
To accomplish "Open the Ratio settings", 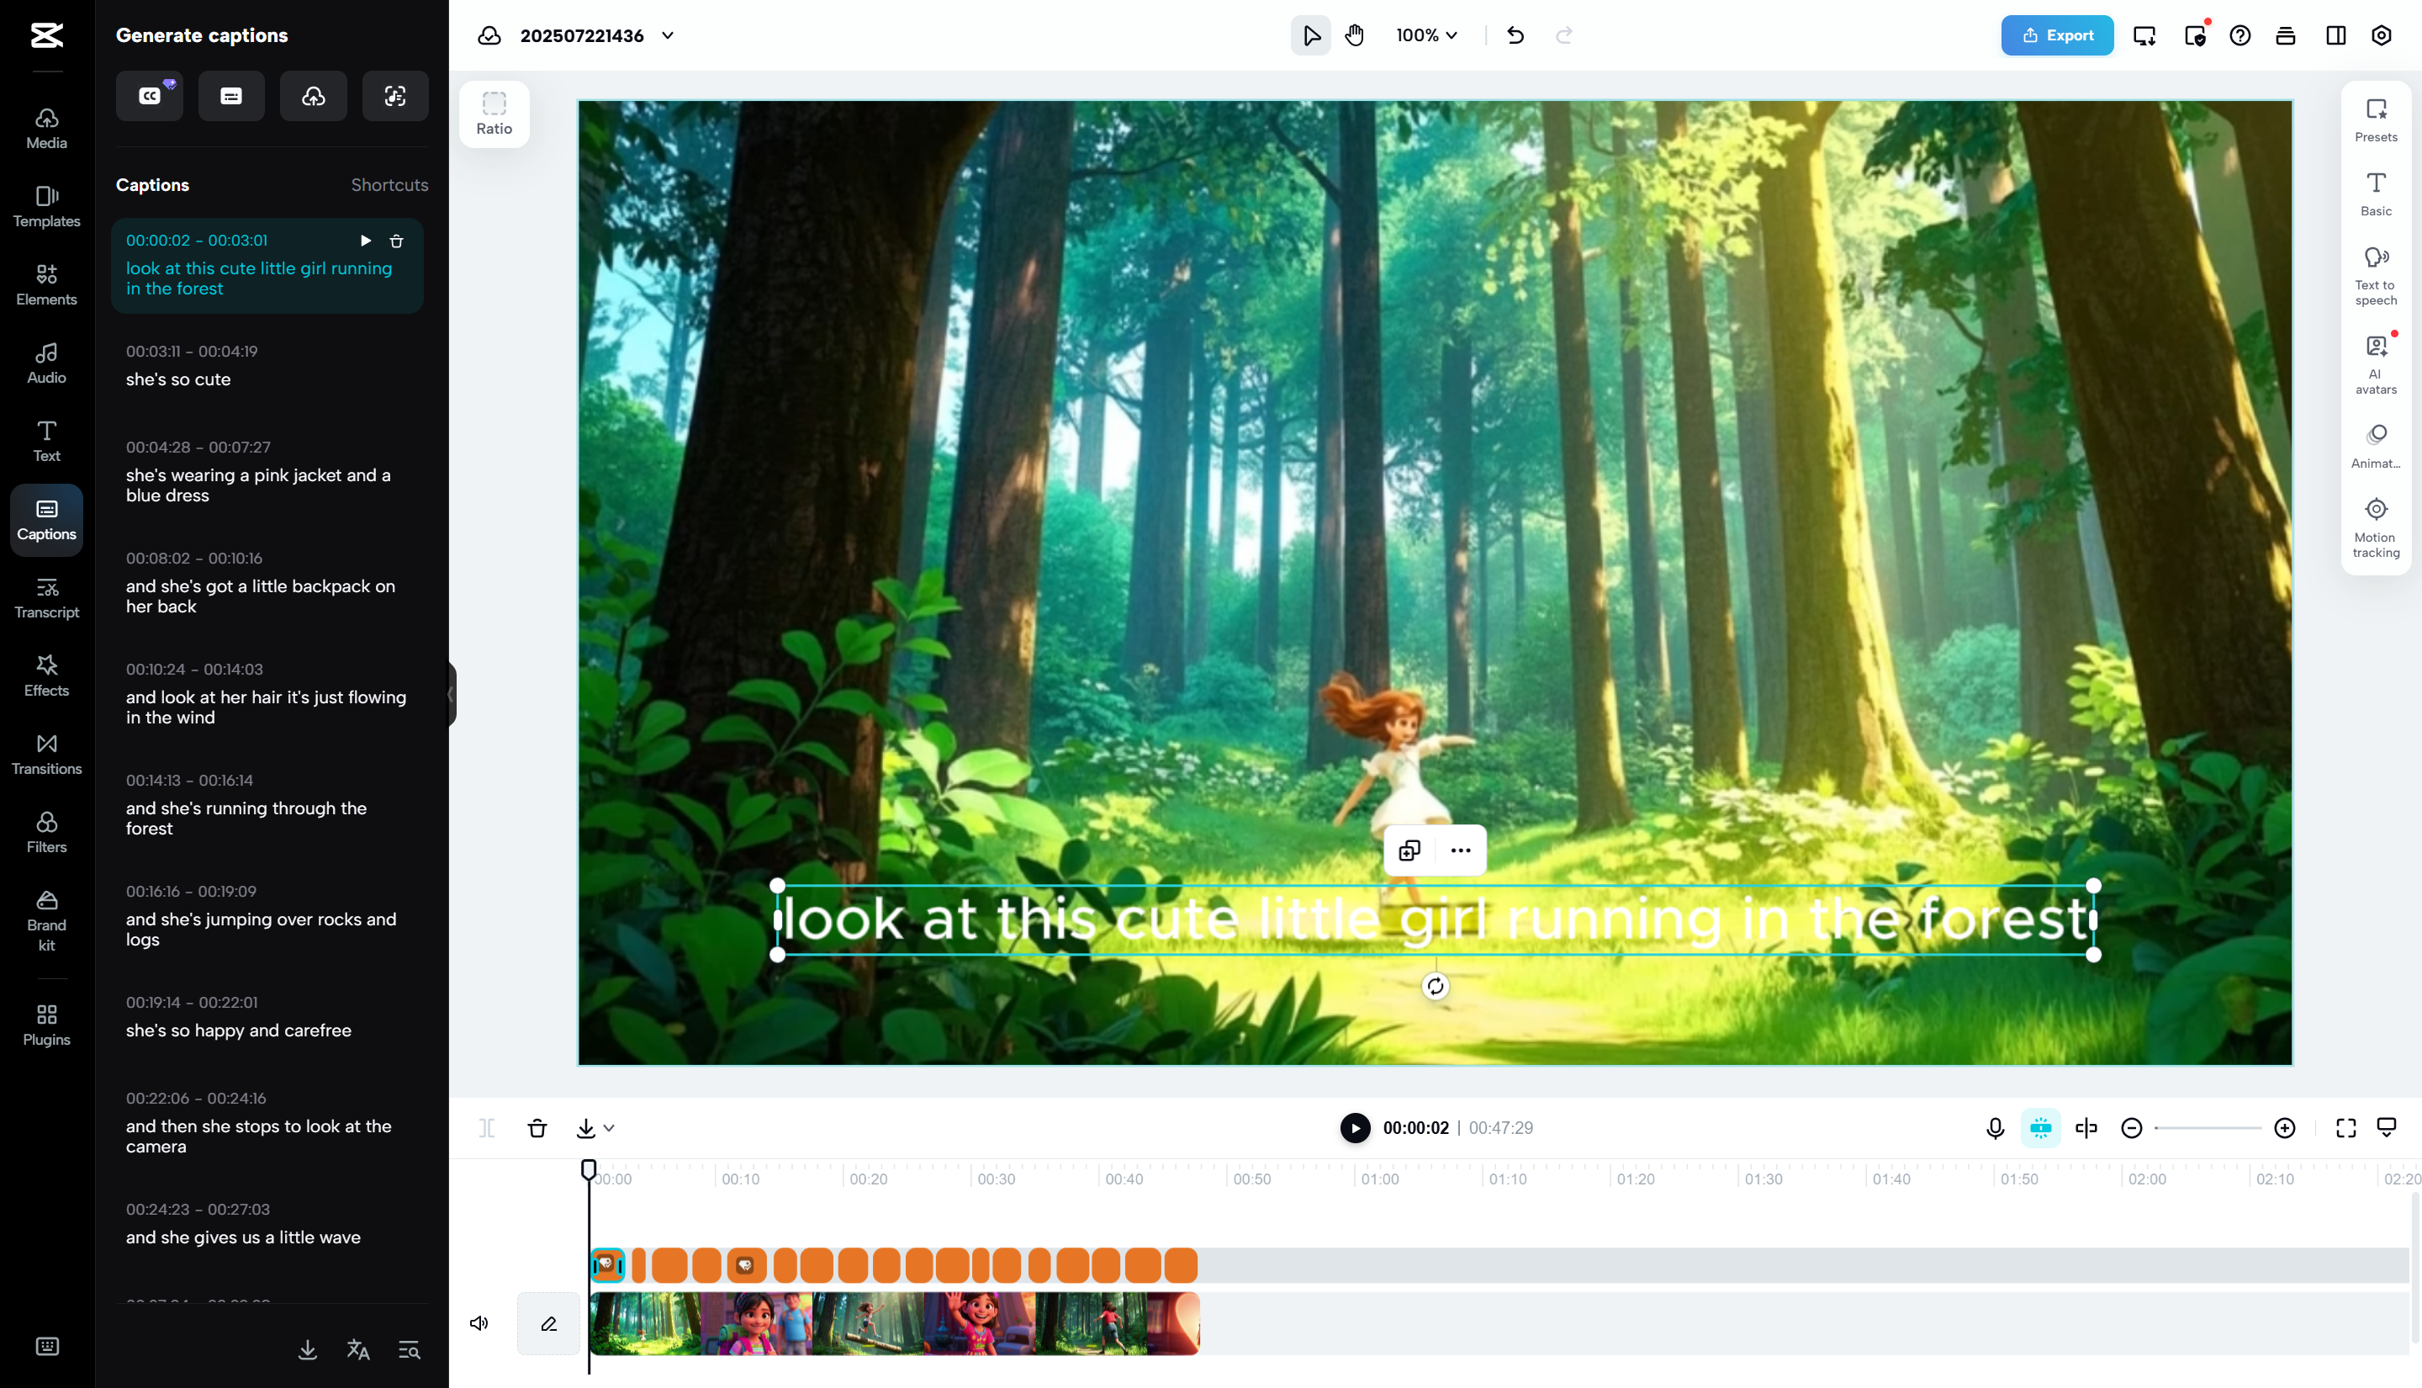I will click(494, 113).
